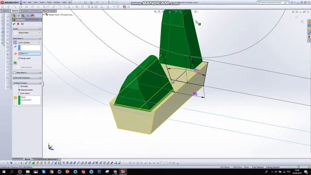Open the Sketch Plane start condition dropdown
Viewport: 311px width, 175px height.
tap(29, 33)
